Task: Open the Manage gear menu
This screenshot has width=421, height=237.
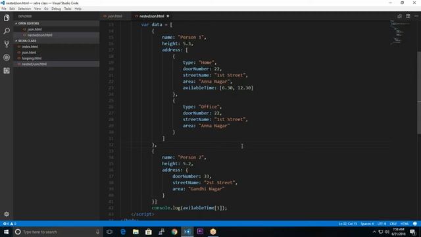Action: [x=7, y=214]
